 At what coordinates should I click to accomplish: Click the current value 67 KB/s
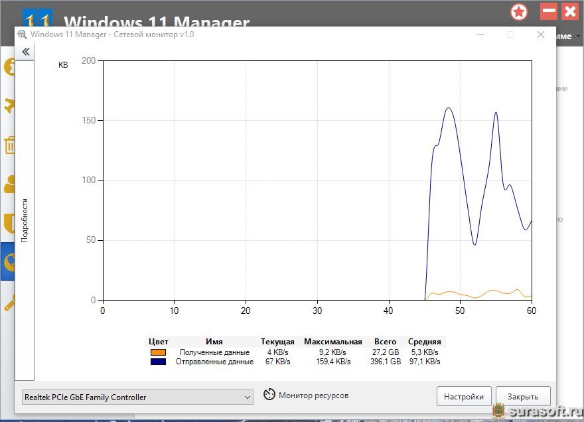click(277, 362)
